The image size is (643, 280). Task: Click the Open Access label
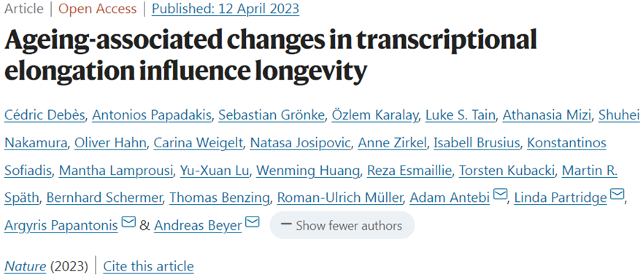click(x=98, y=9)
